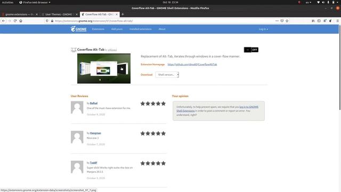
Task: Click the GNOME Shell integration extension icon
Action: pos(330,21)
